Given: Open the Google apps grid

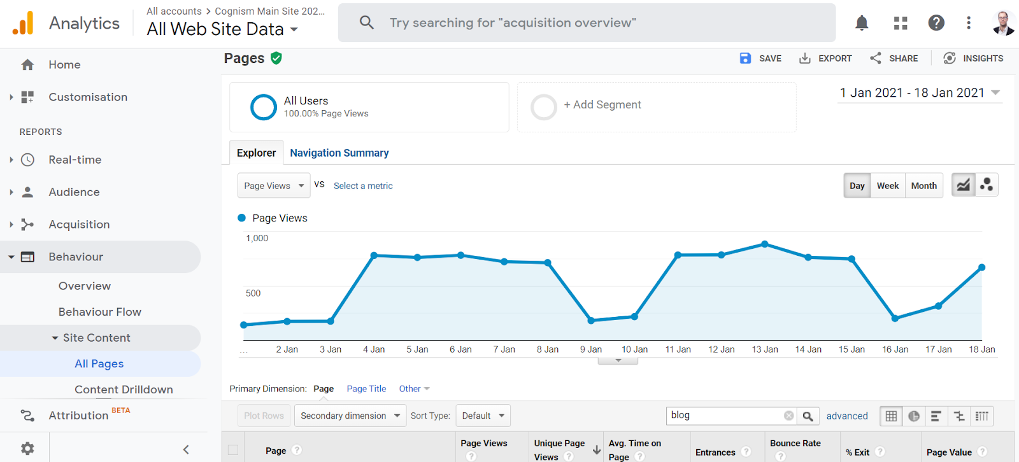Looking at the screenshot, I should (900, 23).
